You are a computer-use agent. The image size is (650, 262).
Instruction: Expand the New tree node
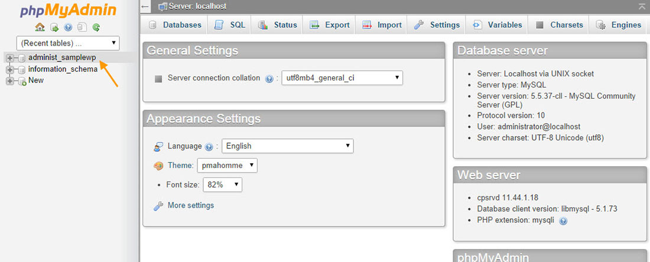click(10, 80)
